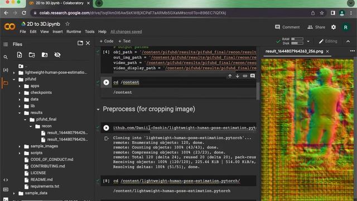This screenshot has height=201, width=357.
Task: Open Files panel in new window
Action: [80, 43]
